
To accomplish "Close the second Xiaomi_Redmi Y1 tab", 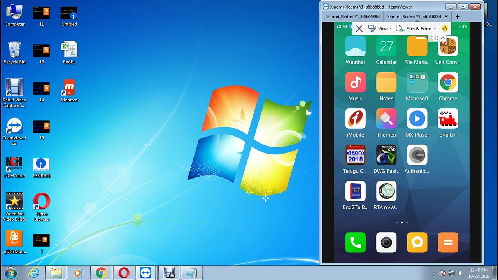I will point(446,17).
